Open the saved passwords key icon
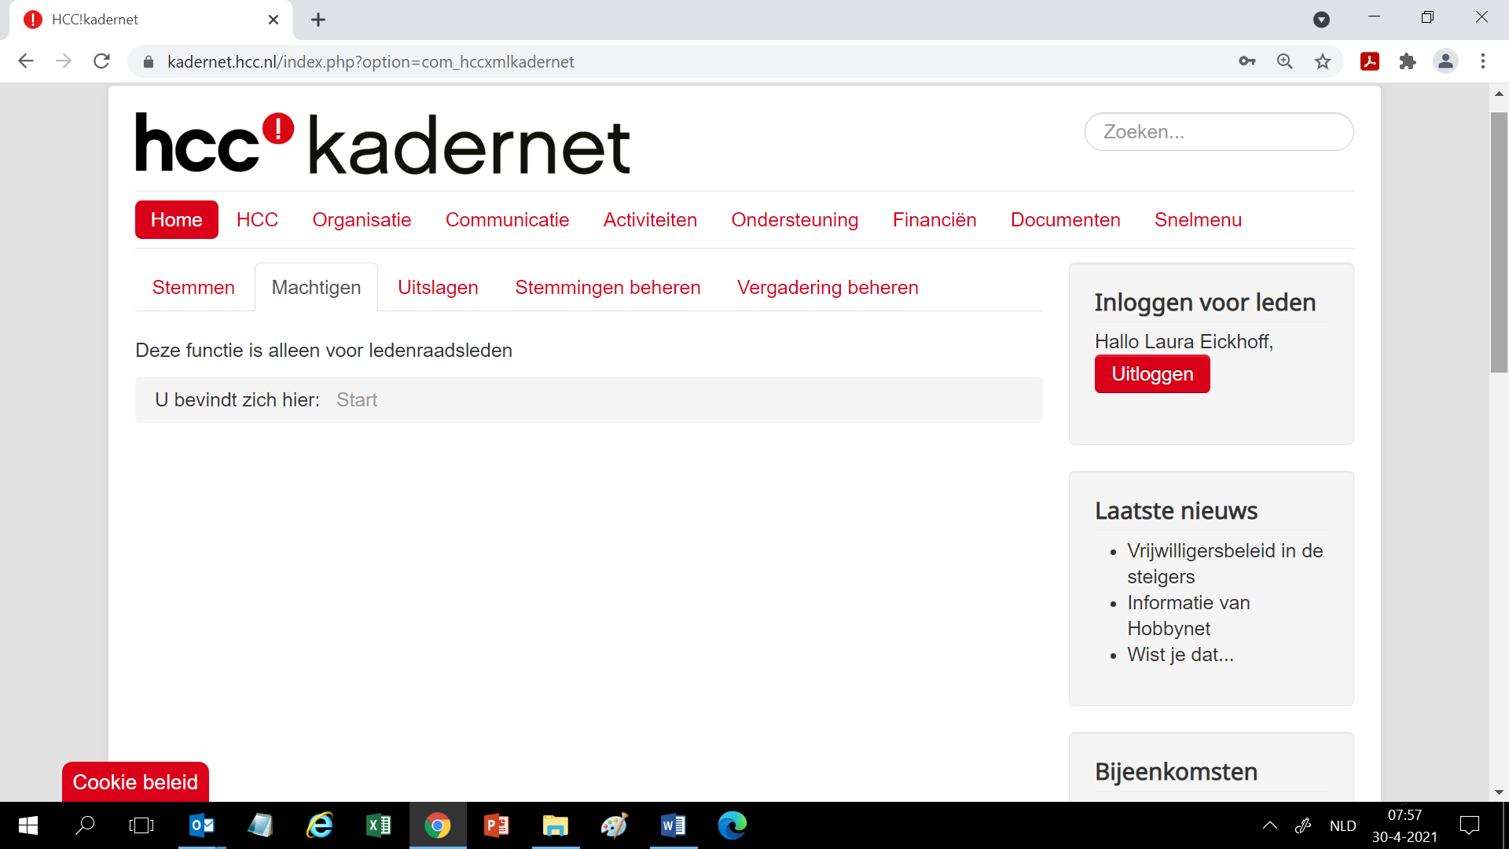1509x849 pixels. [x=1247, y=61]
